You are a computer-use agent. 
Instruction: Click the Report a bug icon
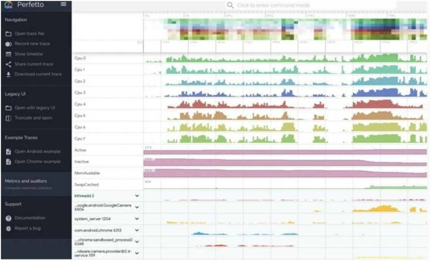9,229
